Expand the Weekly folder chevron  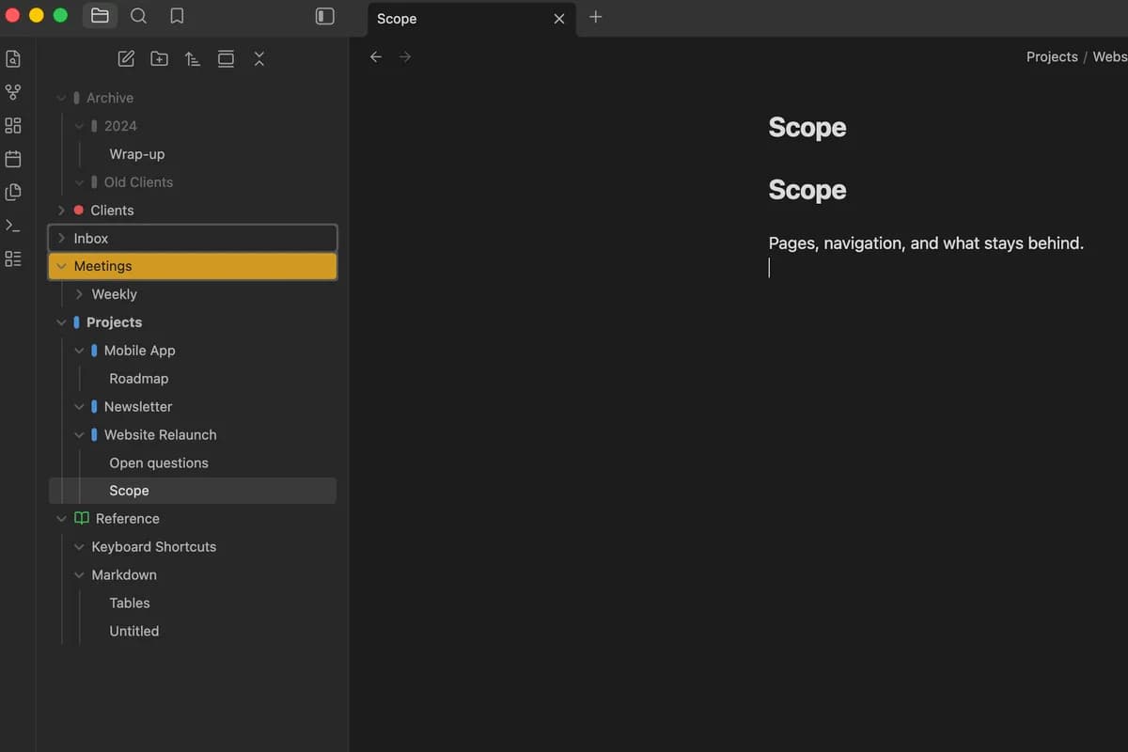[80, 294]
